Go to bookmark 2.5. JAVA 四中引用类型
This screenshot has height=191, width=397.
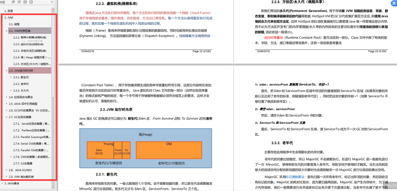23,104
